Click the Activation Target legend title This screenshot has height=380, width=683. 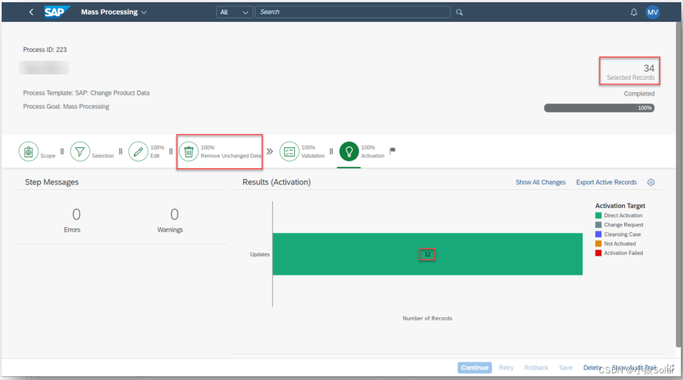click(x=620, y=206)
